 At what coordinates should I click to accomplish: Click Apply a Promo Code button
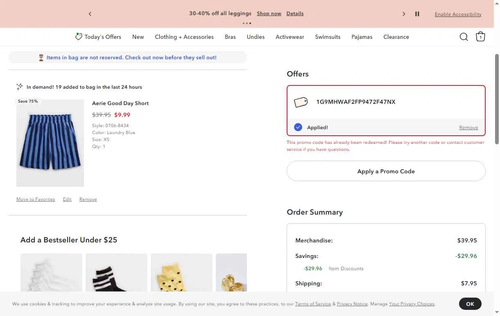[386, 171]
